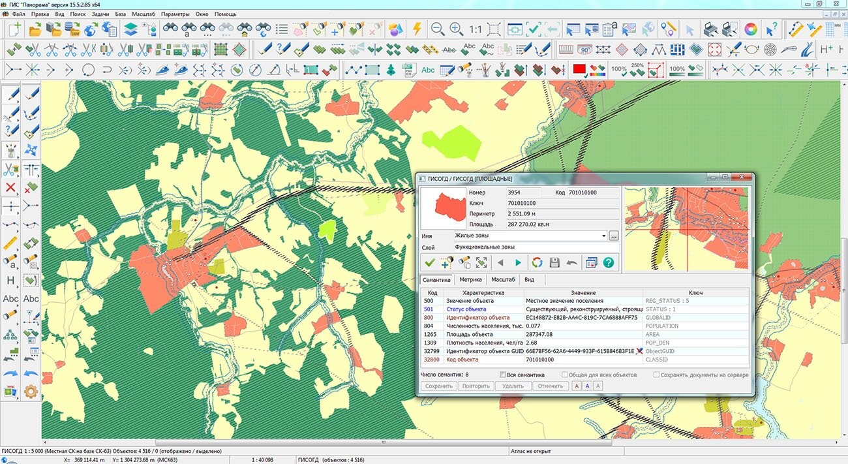
Task: Toggle 'Общая для всех объектов' checkbox
Action: (x=565, y=375)
